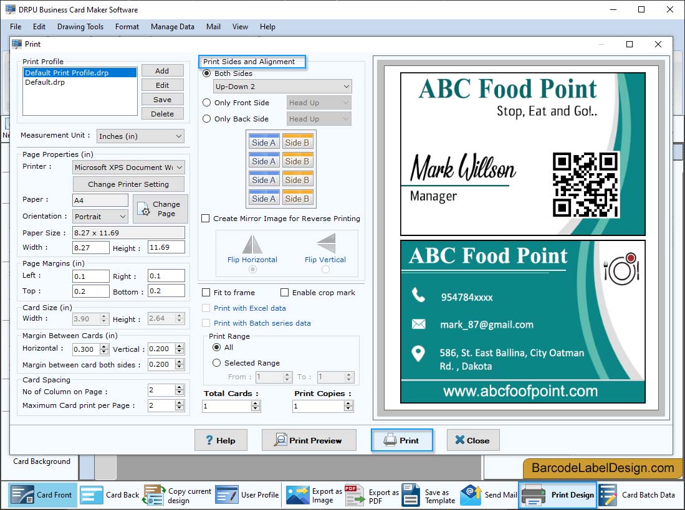The height and width of the screenshot is (510, 685).
Task: Click the first Side B tile in layout diagram
Action: point(297,142)
